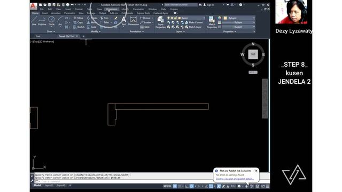Click Make Current layer button
Image resolution: width=342 pixels, height=192 pixels.
[x=194, y=22]
